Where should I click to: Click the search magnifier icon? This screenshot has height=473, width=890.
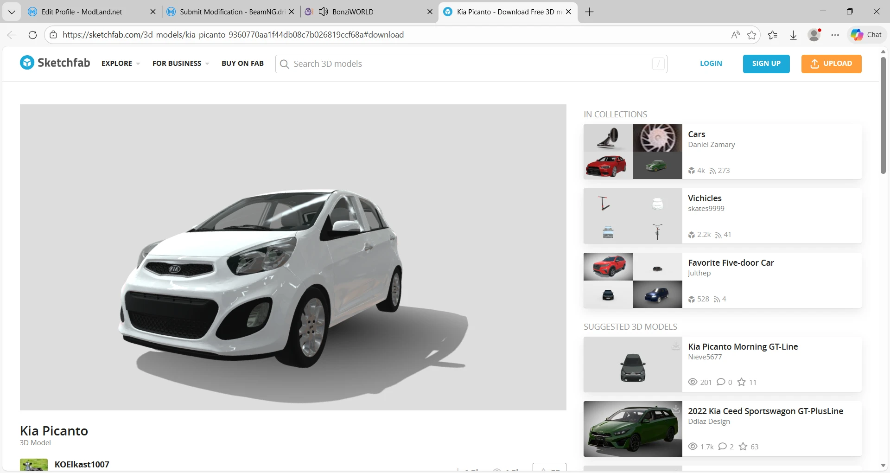tap(285, 64)
